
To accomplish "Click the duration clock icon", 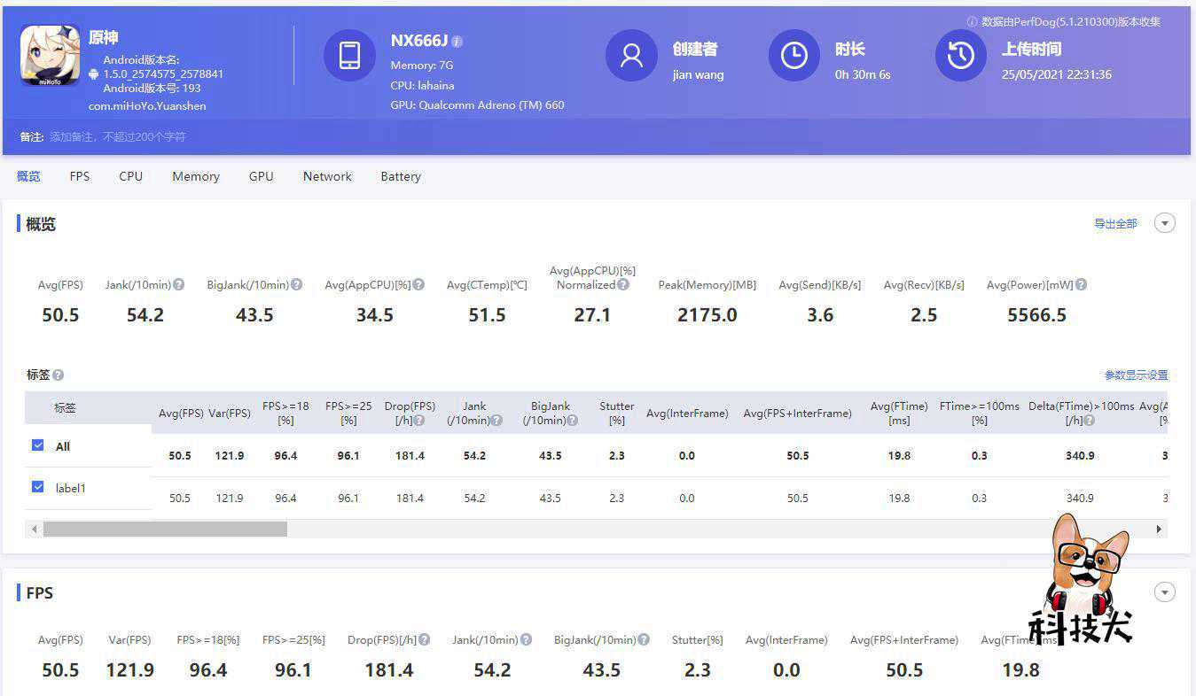I will 793,56.
